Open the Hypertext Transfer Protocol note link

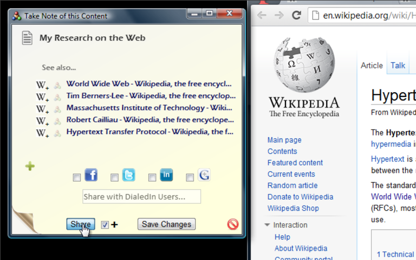point(150,132)
